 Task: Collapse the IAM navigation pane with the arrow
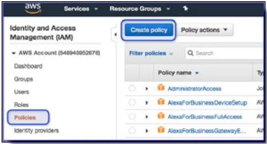115,34
